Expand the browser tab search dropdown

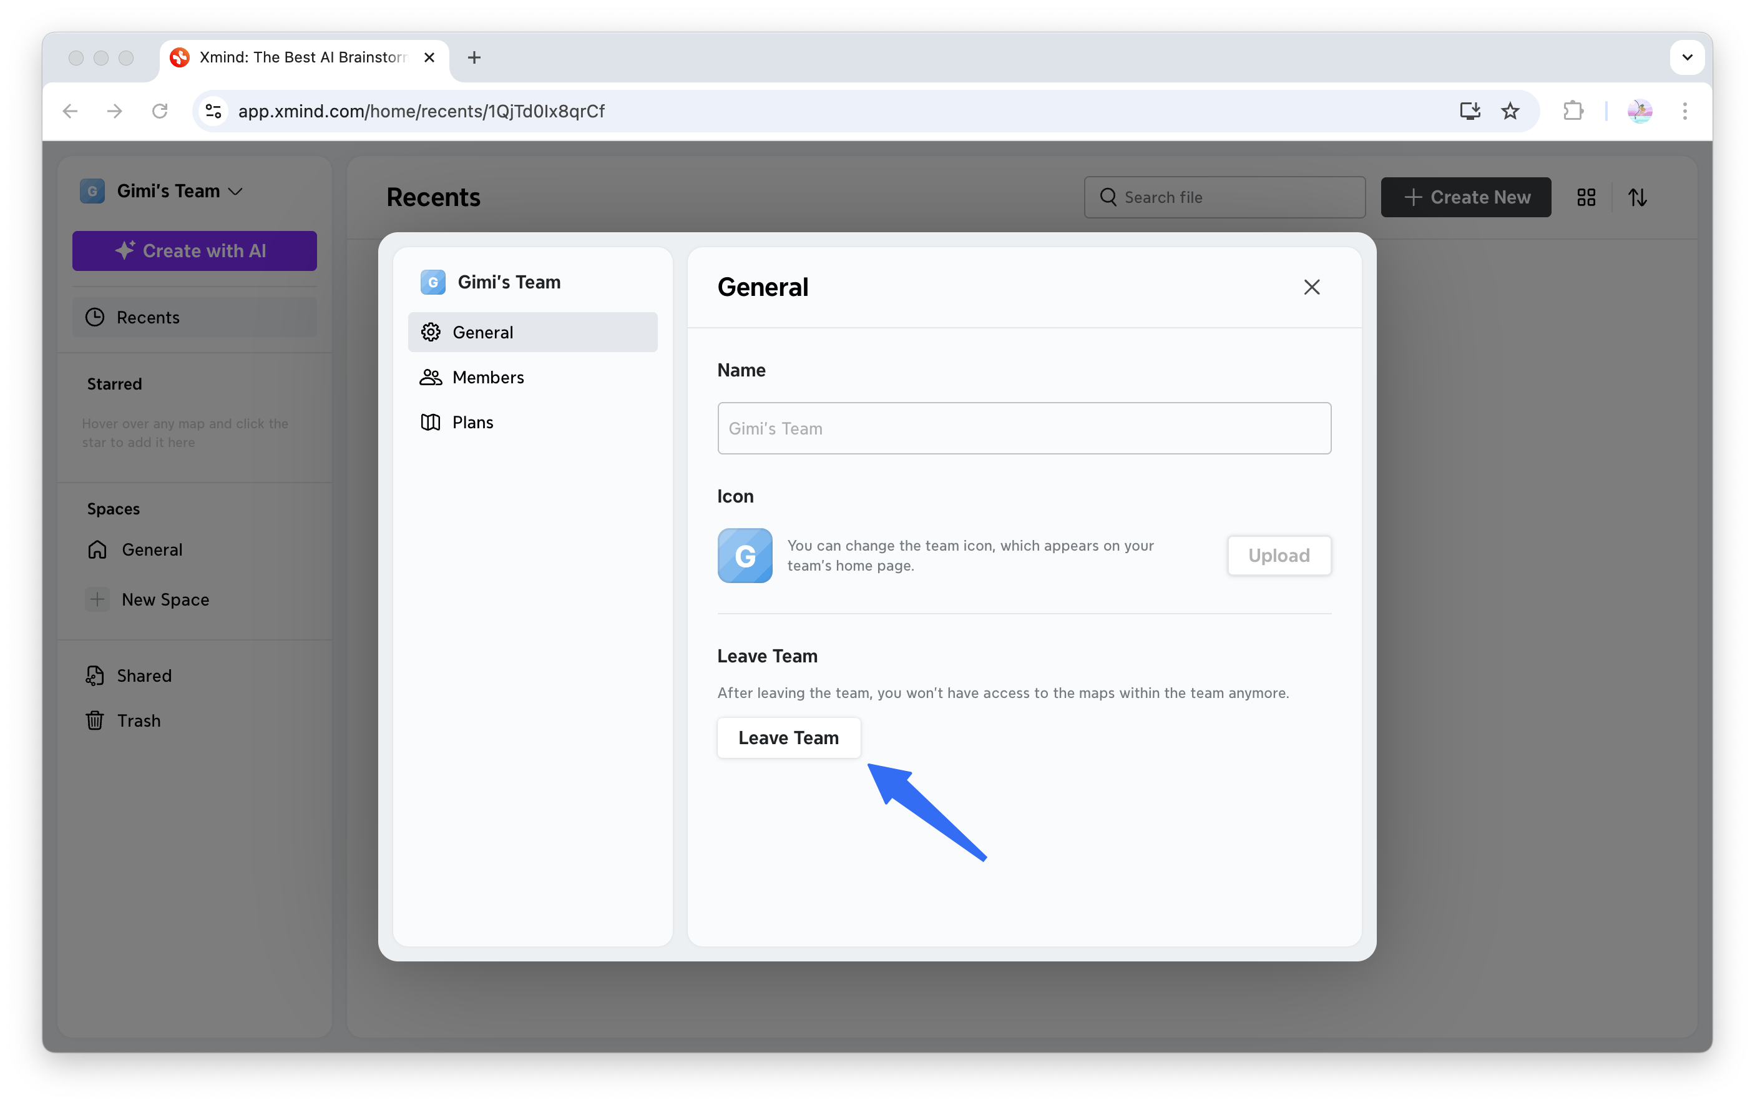point(1687,57)
